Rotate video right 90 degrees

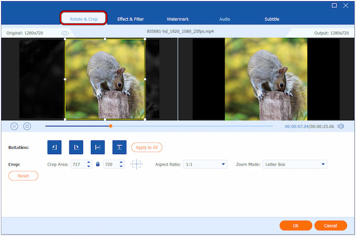(76, 147)
